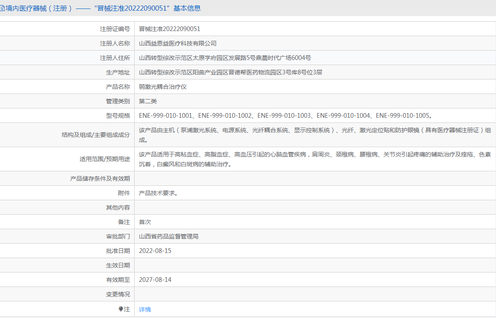Click the 审批部门 label
The width and height of the screenshot is (496, 318).
118,237
